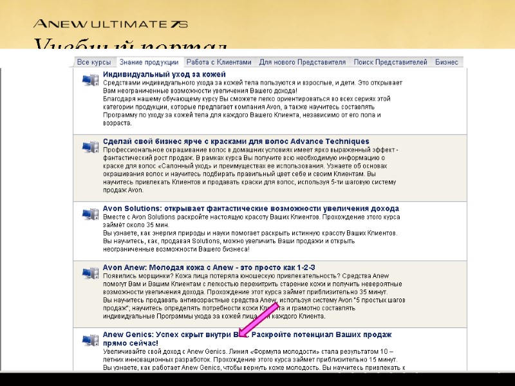Viewport: 515px width, 386px height.
Task: Click the course icon next to Avon Solutions
Action: (90, 214)
